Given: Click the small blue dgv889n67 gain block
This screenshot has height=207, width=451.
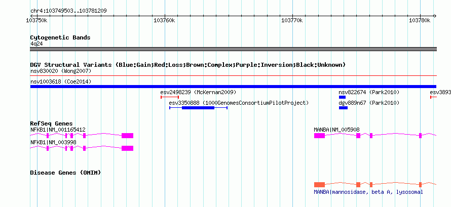Looking at the screenshot, I should [343, 108].
